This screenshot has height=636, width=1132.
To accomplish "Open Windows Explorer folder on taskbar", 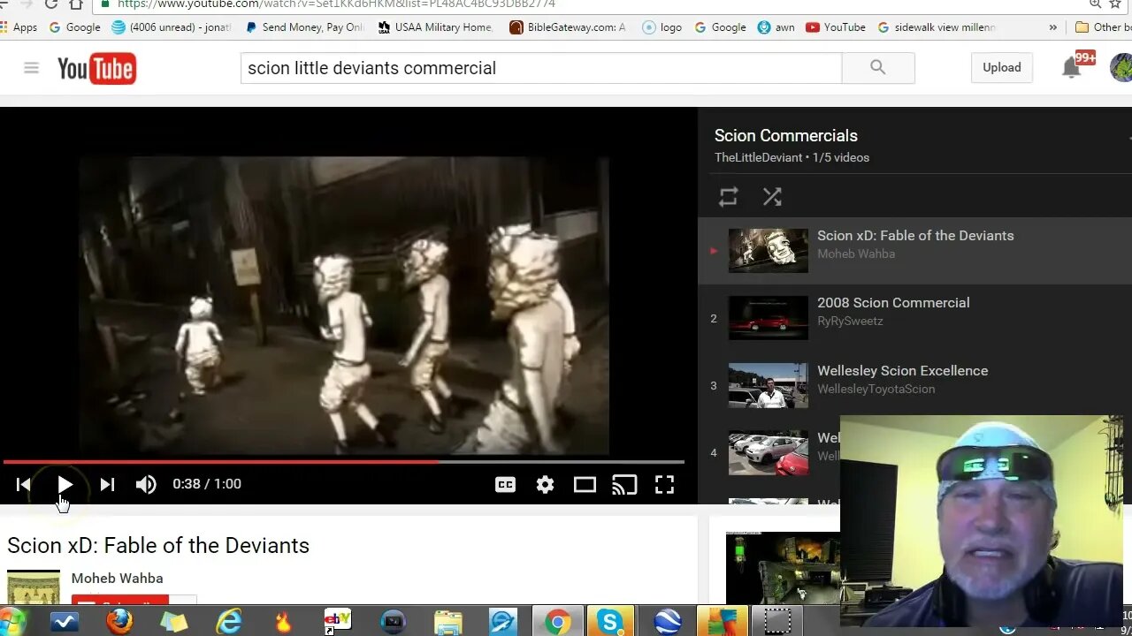I will pyautogui.click(x=448, y=622).
